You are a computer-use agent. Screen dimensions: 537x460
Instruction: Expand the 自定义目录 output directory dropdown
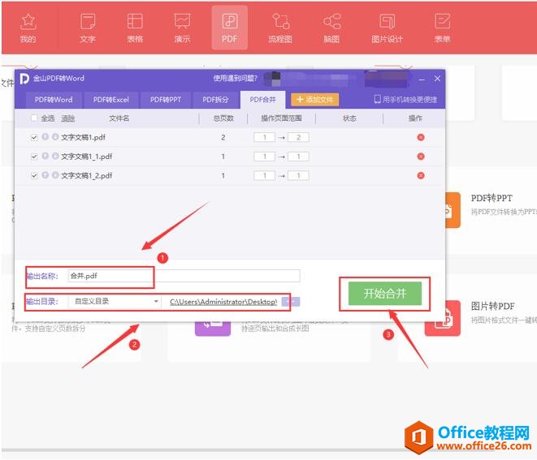coord(115,301)
